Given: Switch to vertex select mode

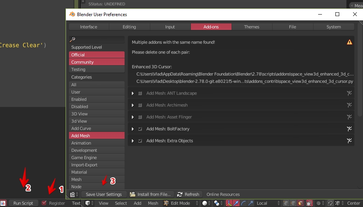Looking at the screenshot, I should point(286,203).
